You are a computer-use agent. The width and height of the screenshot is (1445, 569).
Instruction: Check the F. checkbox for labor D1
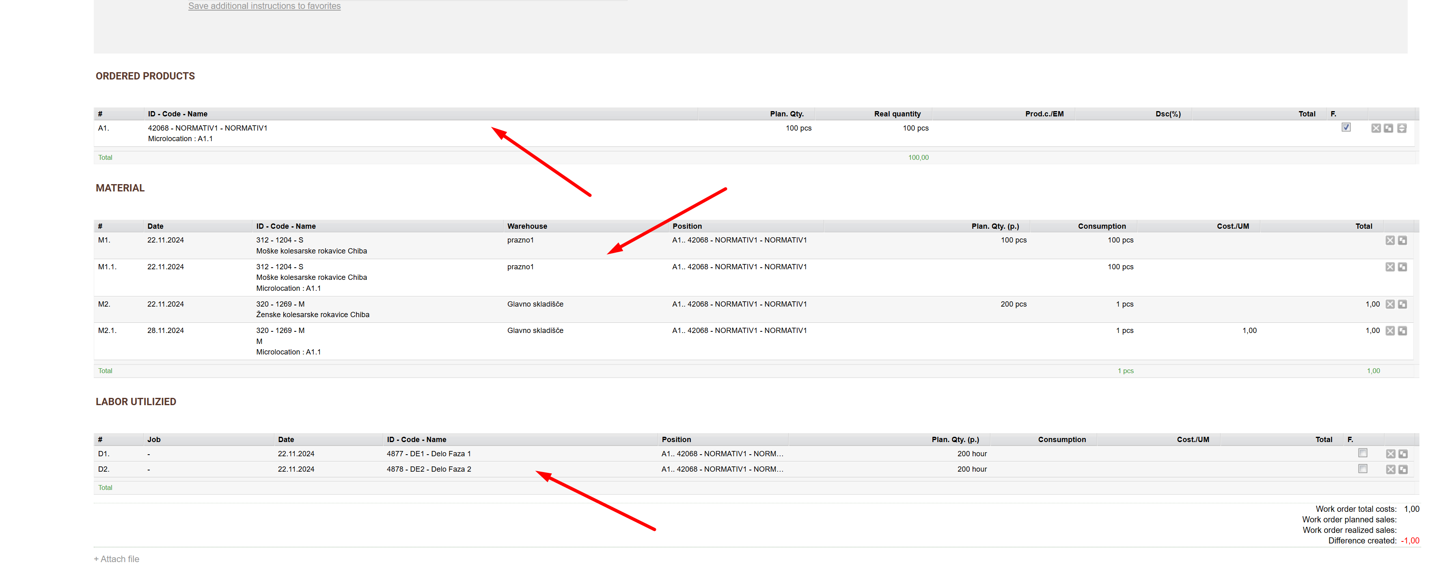coord(1363,453)
